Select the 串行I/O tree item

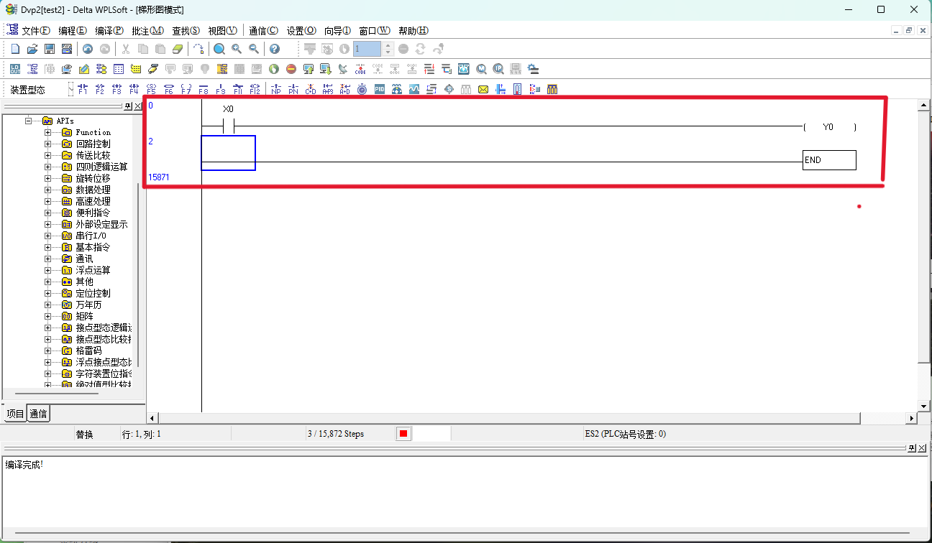tap(91, 236)
